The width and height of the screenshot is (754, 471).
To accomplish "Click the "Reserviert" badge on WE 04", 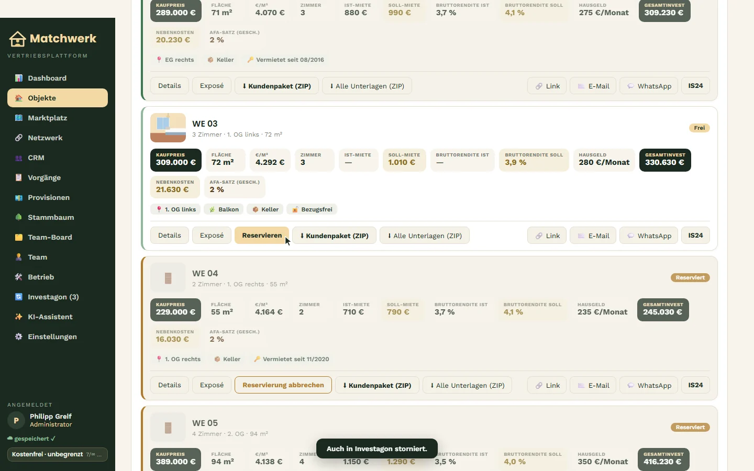I will coord(690,277).
